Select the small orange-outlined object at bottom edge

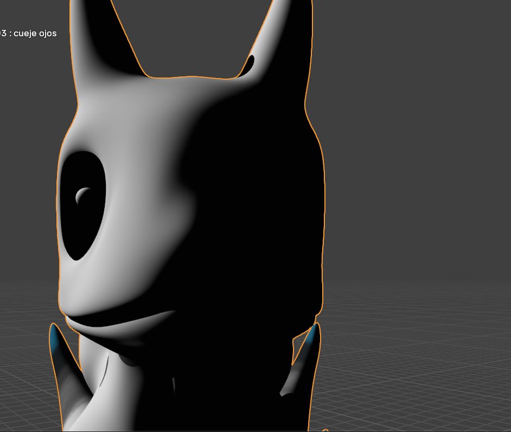point(325,430)
